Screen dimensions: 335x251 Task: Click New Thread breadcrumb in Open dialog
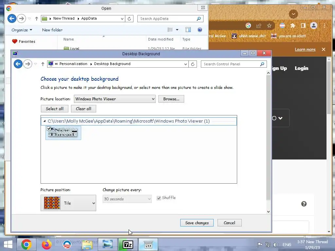64,18
